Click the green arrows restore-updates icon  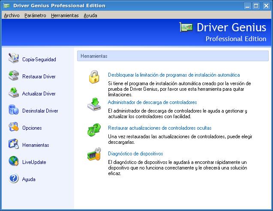tap(94, 130)
